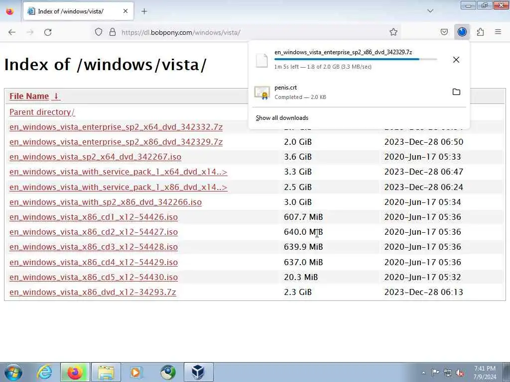Close the Index of /windows/vista/ tab
This screenshot has height=382, width=510.
click(125, 11)
